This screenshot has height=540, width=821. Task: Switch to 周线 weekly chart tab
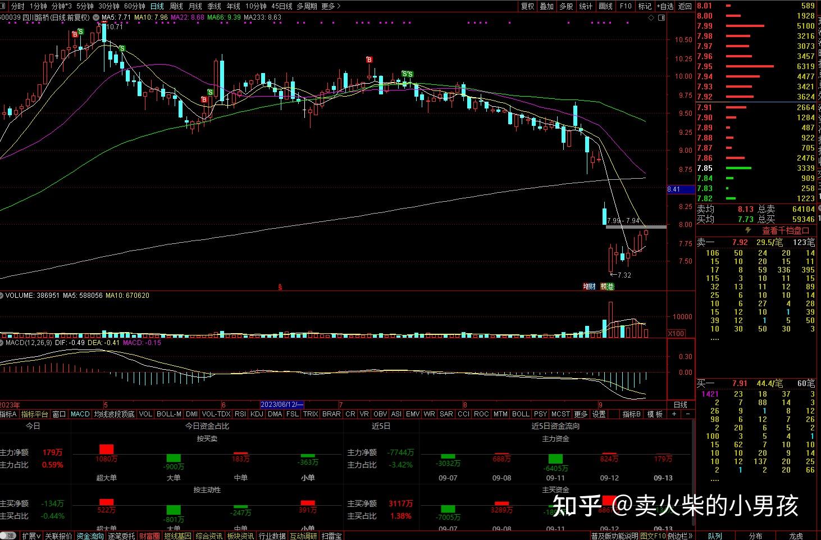click(176, 6)
